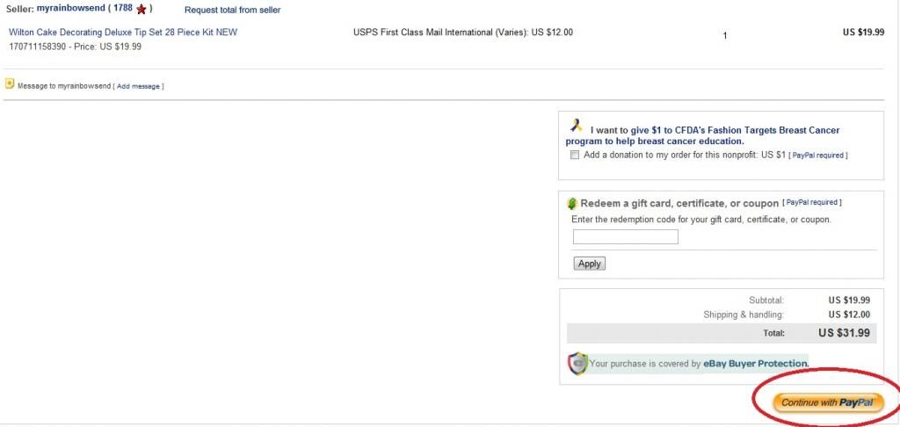Open Wilton Cake Decorating Deluxe Tip Set listing
Image resolution: width=900 pixels, height=427 pixels.
[123, 33]
